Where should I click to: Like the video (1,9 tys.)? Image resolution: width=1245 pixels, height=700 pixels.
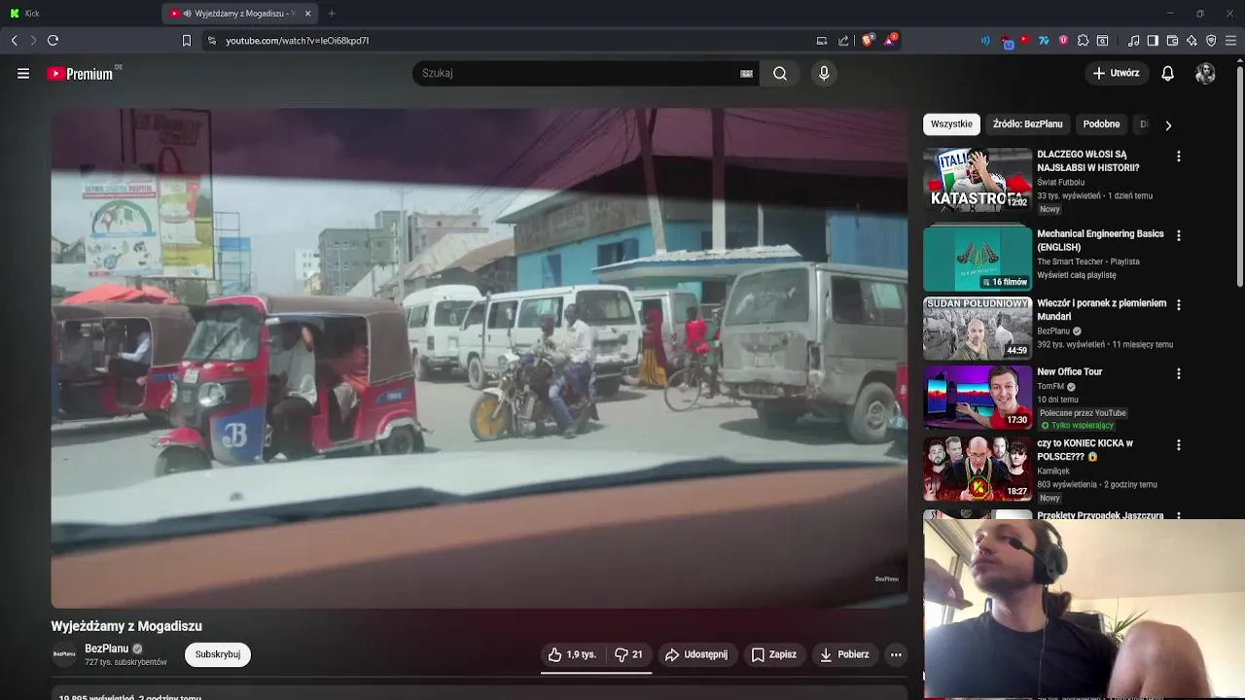(572, 654)
